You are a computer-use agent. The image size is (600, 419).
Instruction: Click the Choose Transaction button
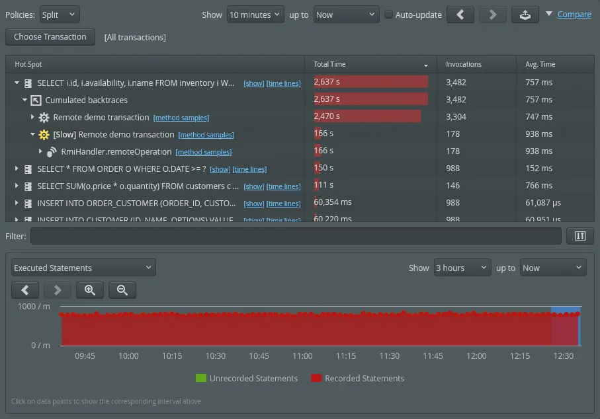click(x=50, y=37)
